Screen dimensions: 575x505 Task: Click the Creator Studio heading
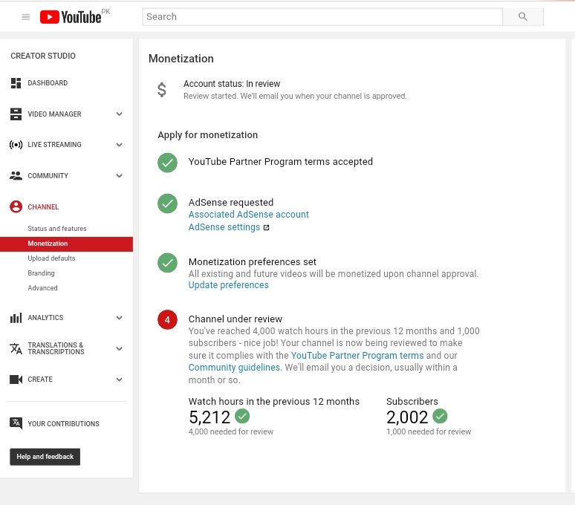pos(43,56)
